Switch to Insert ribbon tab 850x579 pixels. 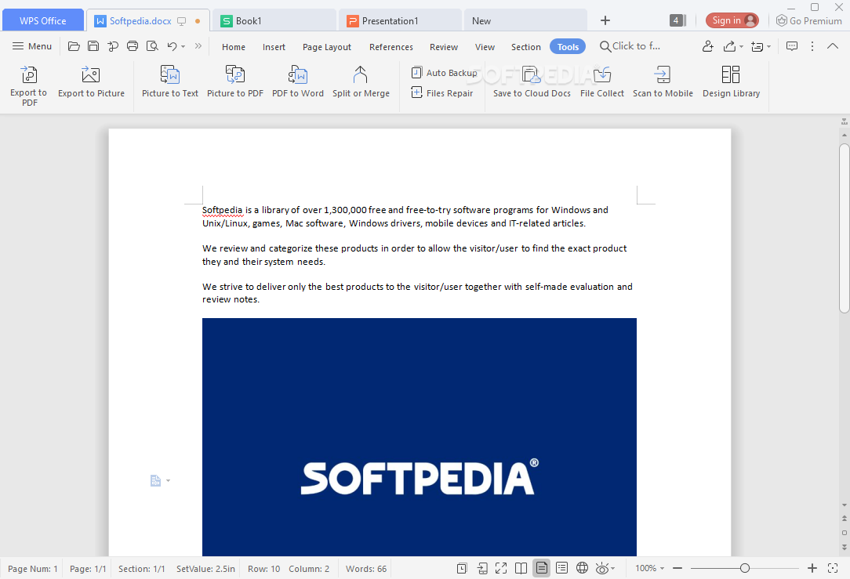(x=274, y=47)
